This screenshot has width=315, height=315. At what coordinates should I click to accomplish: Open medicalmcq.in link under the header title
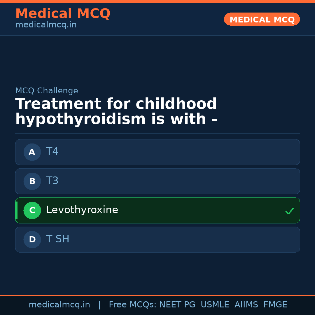[x=46, y=25]
